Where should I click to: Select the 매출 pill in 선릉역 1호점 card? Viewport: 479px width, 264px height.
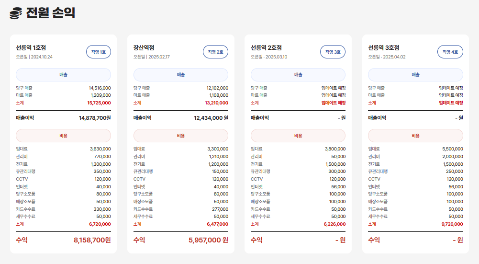[x=64, y=75]
